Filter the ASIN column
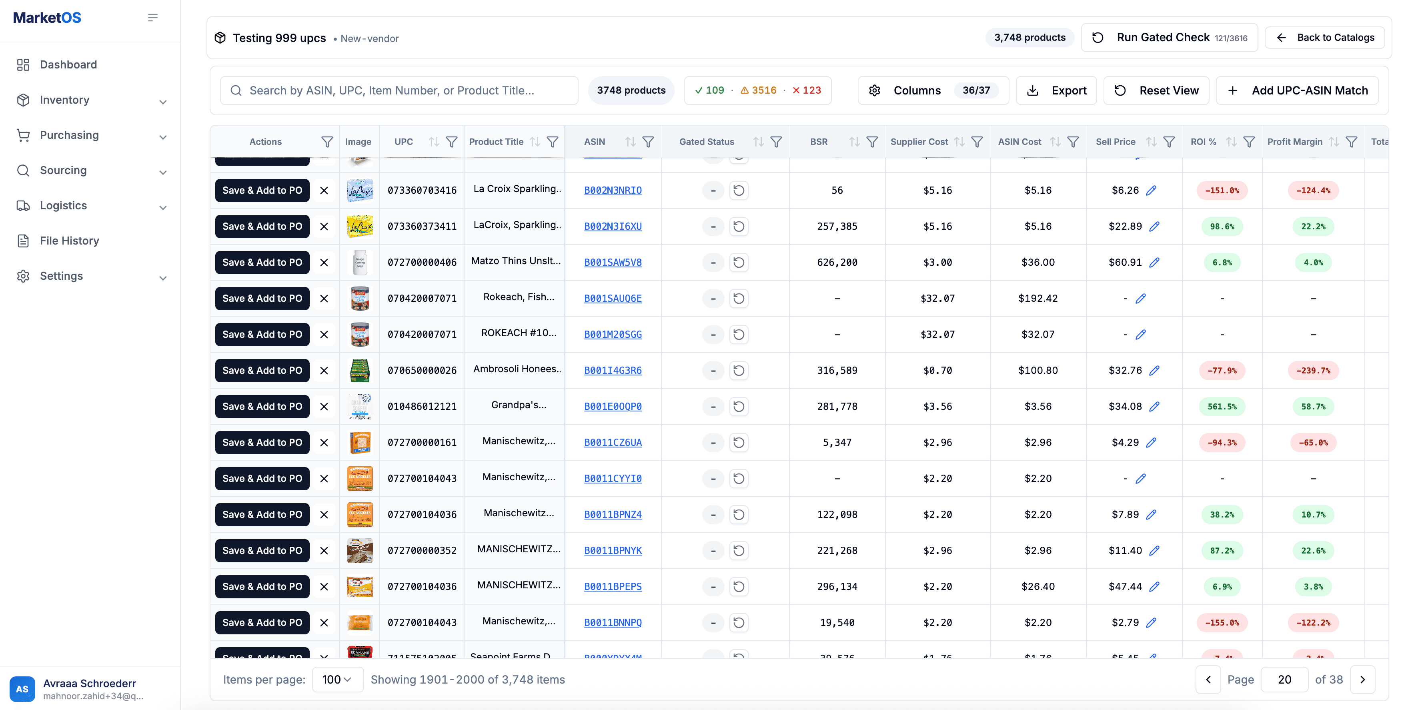This screenshot has height=710, width=1406. click(x=648, y=142)
